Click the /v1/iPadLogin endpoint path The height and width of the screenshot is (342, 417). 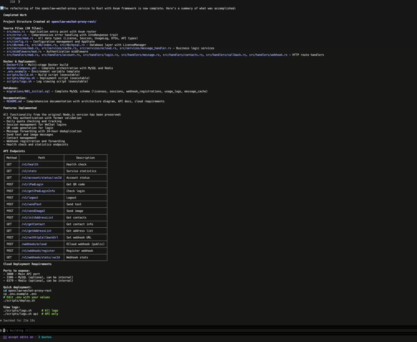click(x=32, y=184)
